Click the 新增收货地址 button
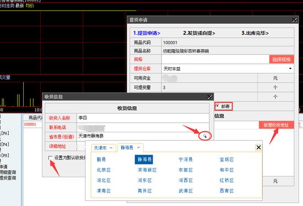The height and width of the screenshot is (206, 303). 277,125
